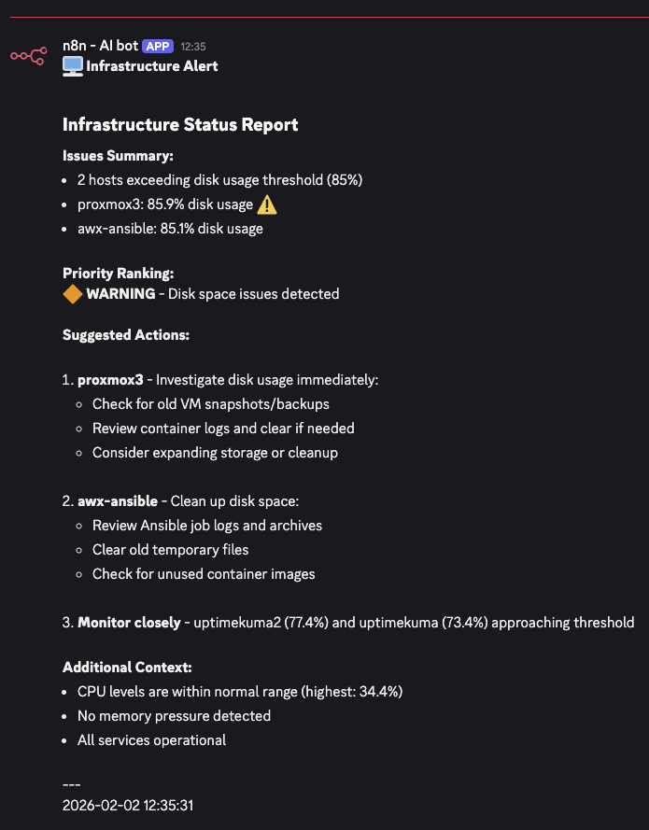Viewport: 649px width, 830px height.
Task: Click the computer monitor emoji
Action: pos(72,65)
